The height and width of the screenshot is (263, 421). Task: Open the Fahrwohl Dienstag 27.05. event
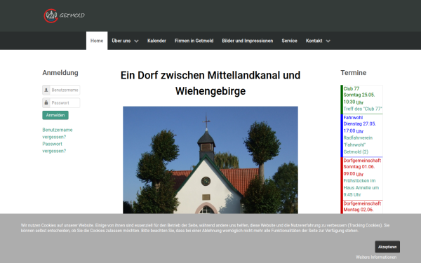click(x=359, y=124)
